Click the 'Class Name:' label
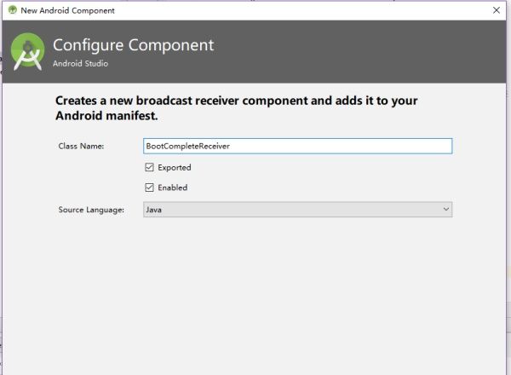Image resolution: width=511 pixels, height=375 pixels. [x=81, y=146]
